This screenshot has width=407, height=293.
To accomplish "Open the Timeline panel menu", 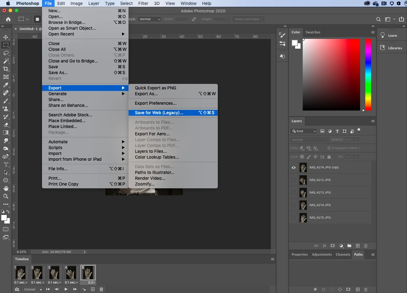I will click(273, 259).
